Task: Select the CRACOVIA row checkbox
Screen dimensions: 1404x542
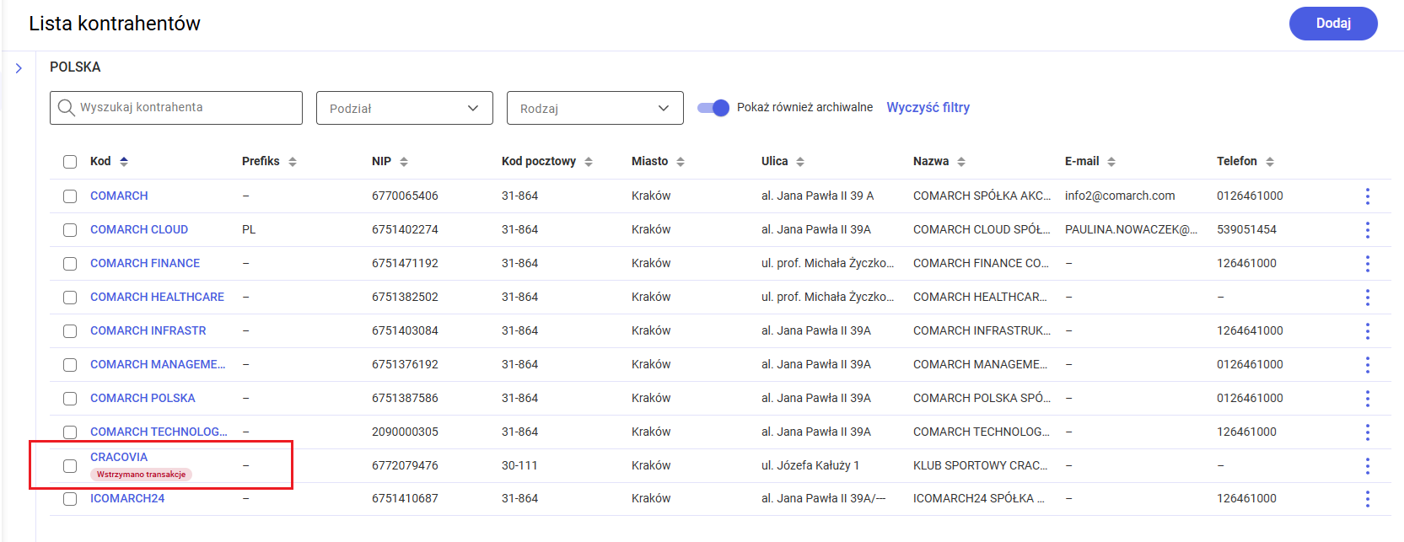Action: point(70,466)
